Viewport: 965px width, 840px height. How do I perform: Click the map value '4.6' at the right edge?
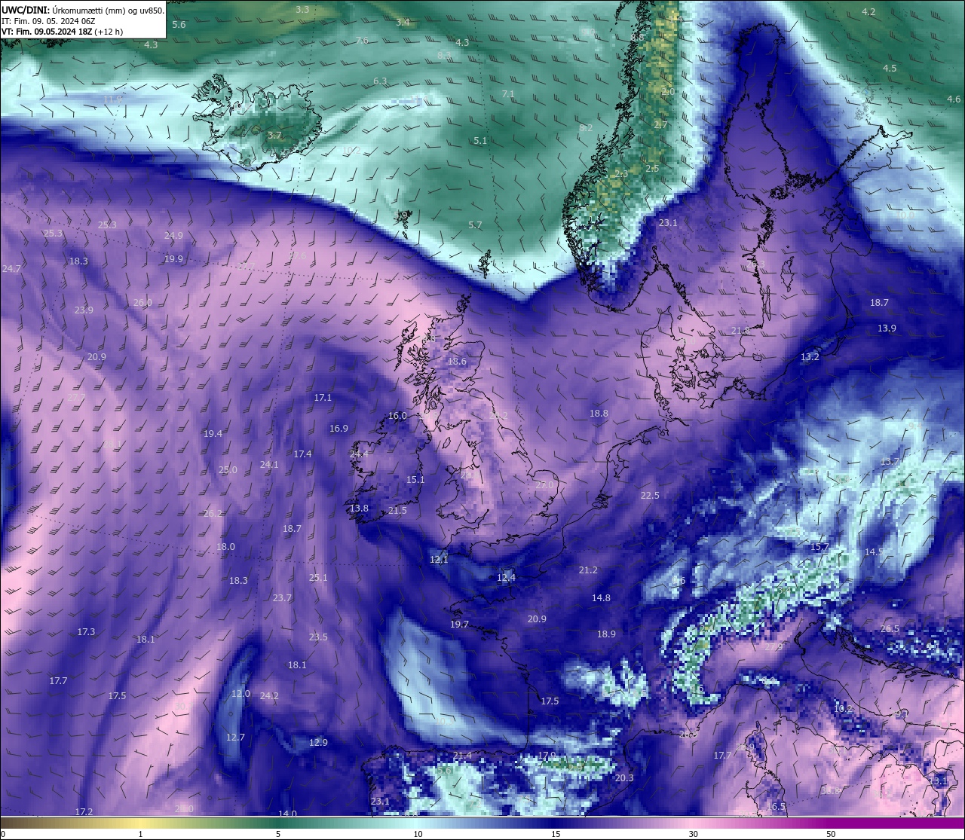954,99
